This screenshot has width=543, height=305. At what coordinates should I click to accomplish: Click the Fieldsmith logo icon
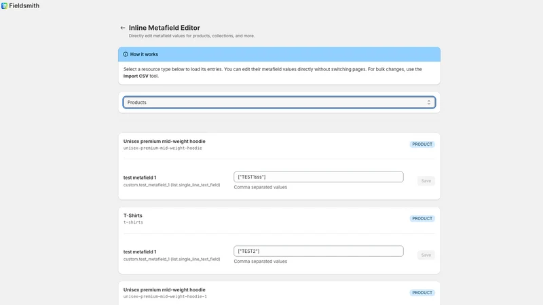point(4,6)
